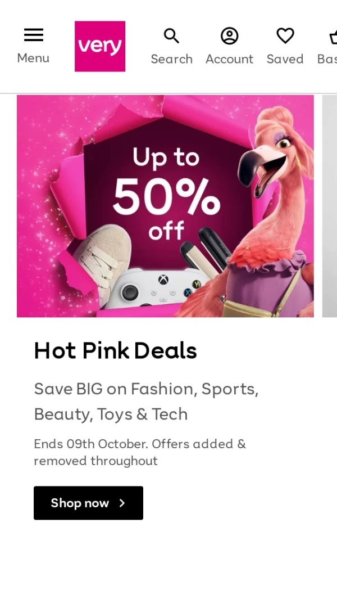The height and width of the screenshot is (599, 337).
Task: Click the Up to 50% off banner
Action: click(x=165, y=206)
